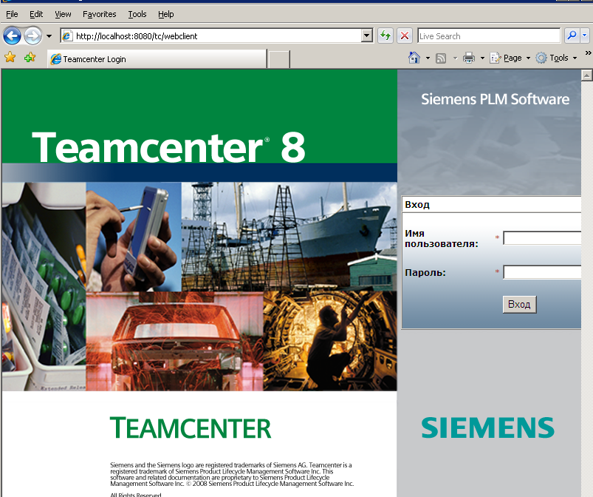The image size is (593, 497).
Task: Click the Пароль password field
Action: [542, 272]
